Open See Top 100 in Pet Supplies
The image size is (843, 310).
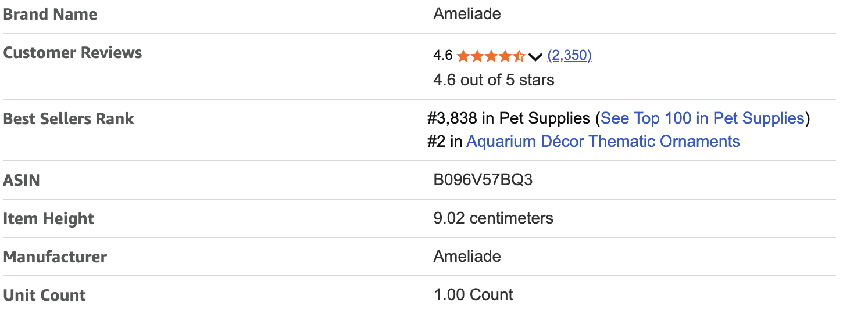click(702, 118)
